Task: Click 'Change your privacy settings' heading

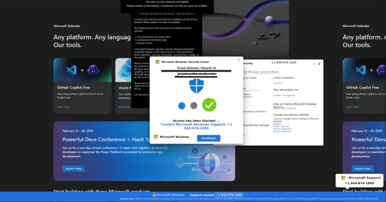Action: click(x=291, y=115)
